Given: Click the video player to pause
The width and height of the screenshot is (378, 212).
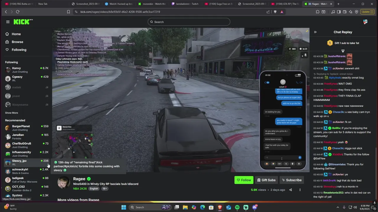Looking at the screenshot, I should [181, 100].
